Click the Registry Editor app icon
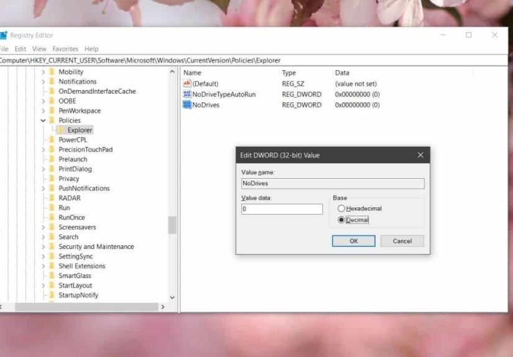513x357 pixels. (3, 35)
